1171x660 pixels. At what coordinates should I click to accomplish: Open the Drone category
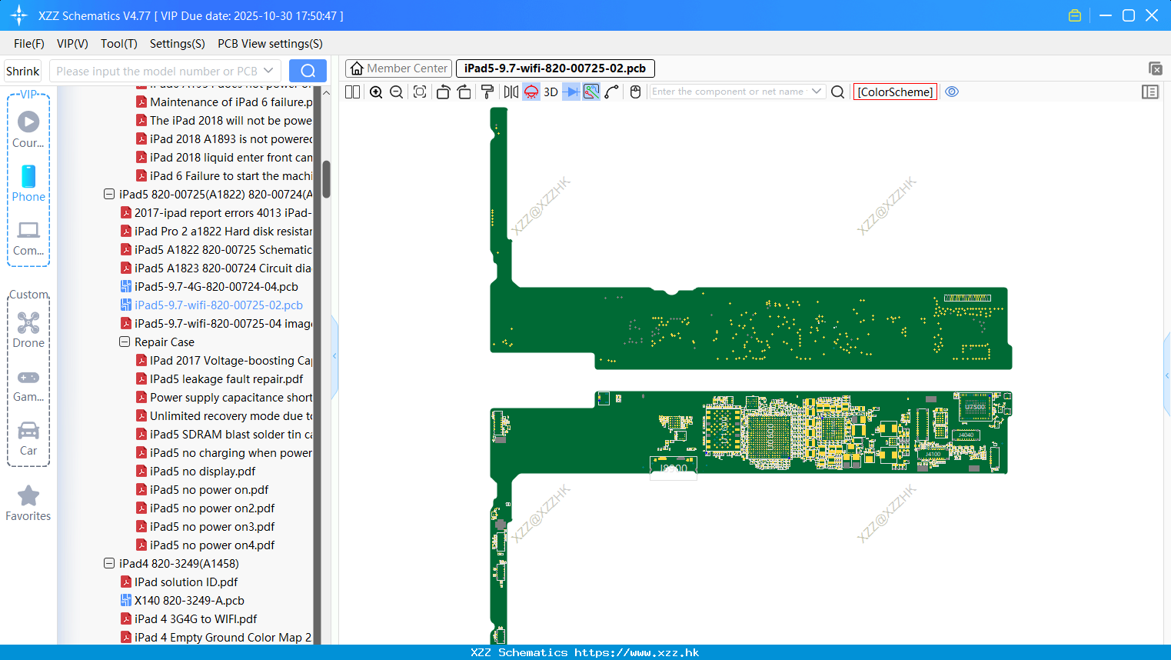pyautogui.click(x=28, y=330)
